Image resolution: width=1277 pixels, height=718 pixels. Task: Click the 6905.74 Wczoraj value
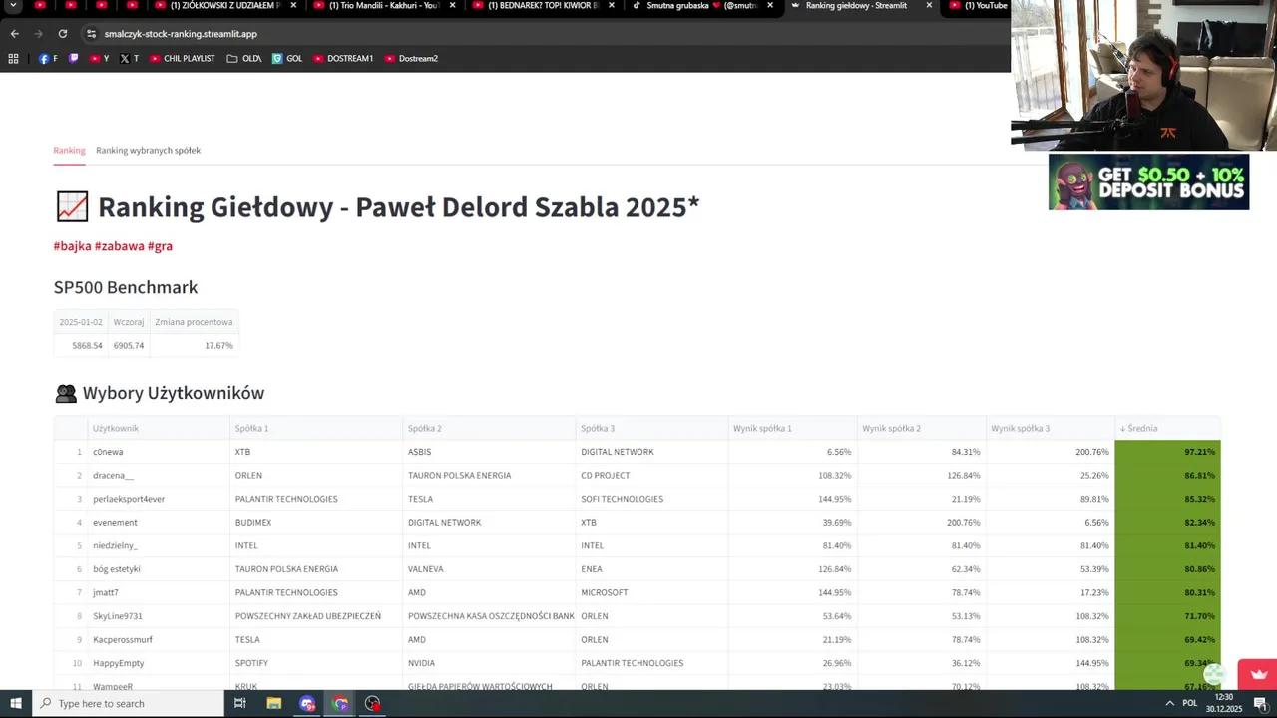click(x=129, y=346)
